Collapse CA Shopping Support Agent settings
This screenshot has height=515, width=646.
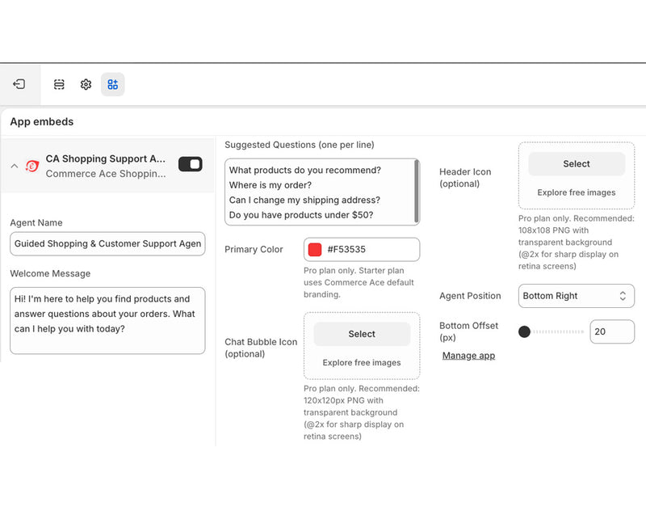pyautogui.click(x=15, y=166)
